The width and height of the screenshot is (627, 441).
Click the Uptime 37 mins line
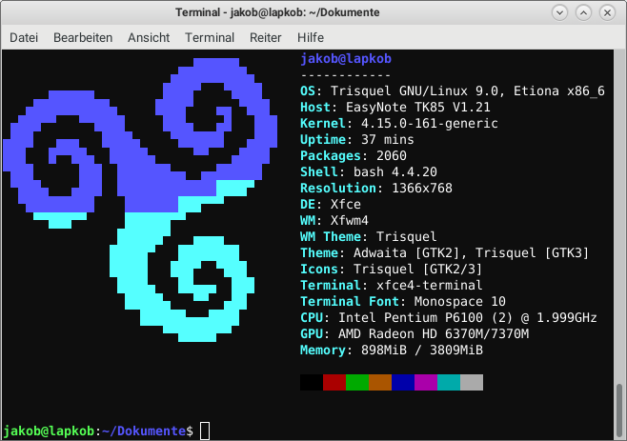tap(357, 139)
